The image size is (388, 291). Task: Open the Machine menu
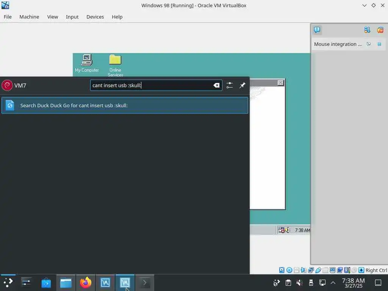tap(29, 17)
